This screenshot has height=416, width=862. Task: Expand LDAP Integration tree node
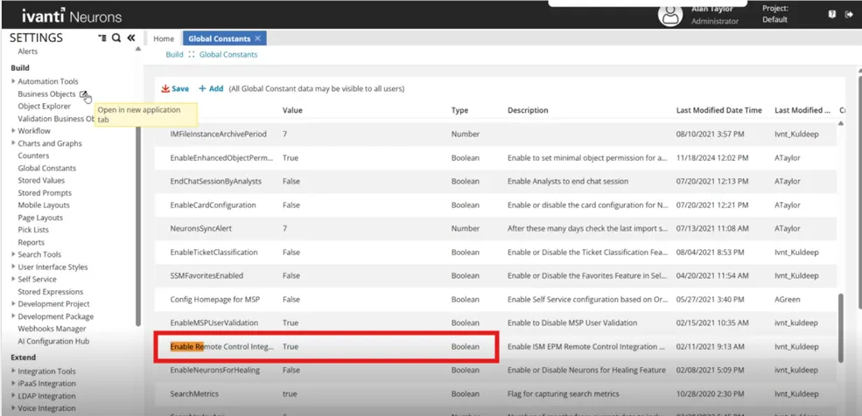[x=13, y=396]
